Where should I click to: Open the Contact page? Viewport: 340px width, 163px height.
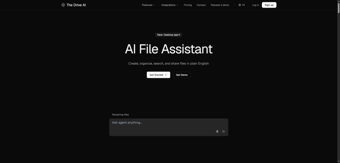tap(201, 5)
